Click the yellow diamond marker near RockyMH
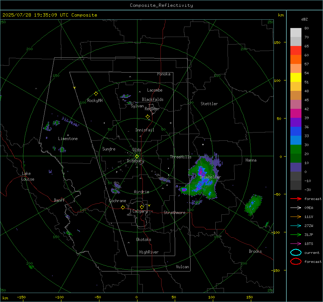 pos(96,94)
